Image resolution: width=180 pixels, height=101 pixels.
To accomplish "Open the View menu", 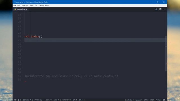I will click(32, 6).
